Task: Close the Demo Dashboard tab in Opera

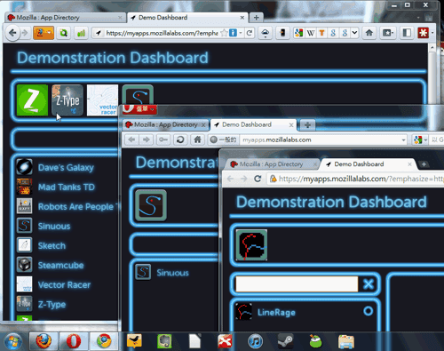Action: click(x=291, y=125)
